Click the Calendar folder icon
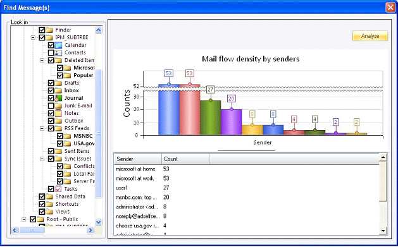This screenshot has width=398, height=247. coord(58,45)
